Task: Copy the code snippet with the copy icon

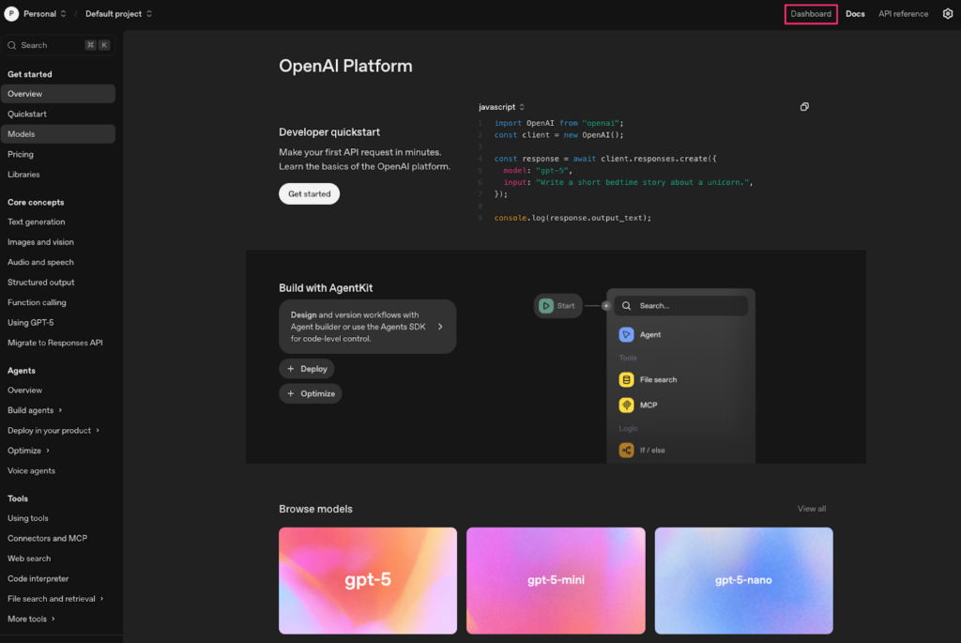Action: point(804,106)
